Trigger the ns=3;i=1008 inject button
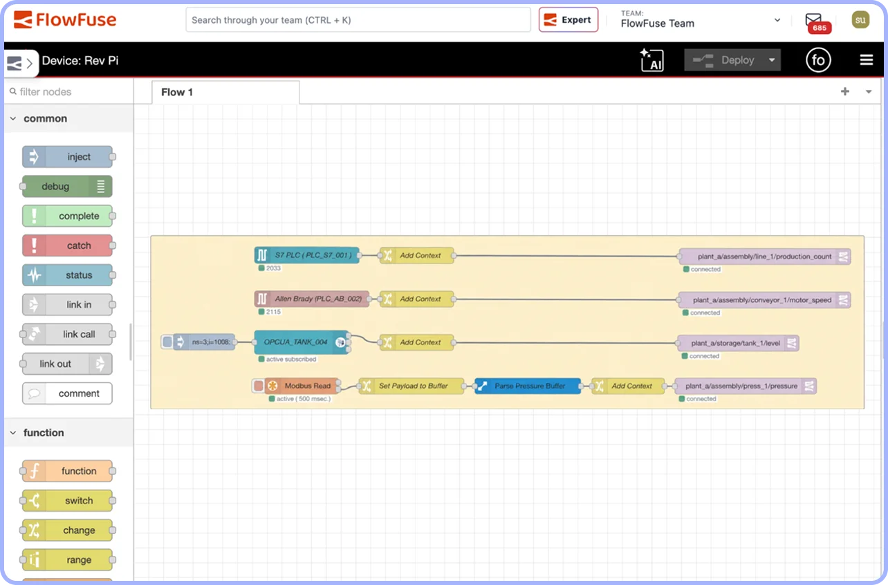Image resolution: width=888 pixels, height=585 pixels. click(167, 342)
